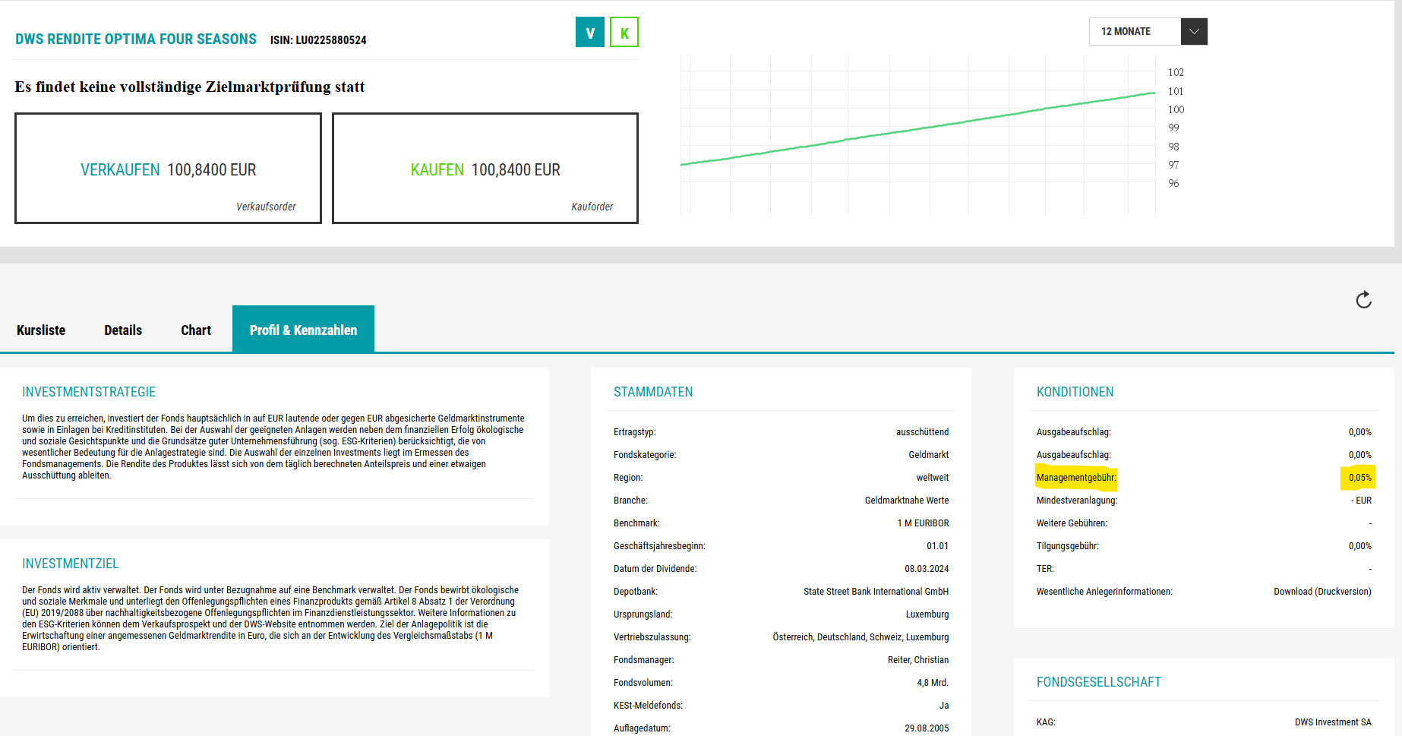Click the Ursprungsland value Luxemburg
Viewport: 1402px width, 736px height.
tap(927, 614)
